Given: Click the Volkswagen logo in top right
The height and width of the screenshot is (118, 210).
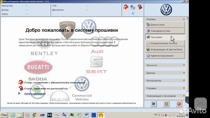Looking at the screenshot, I should click(x=166, y=10).
